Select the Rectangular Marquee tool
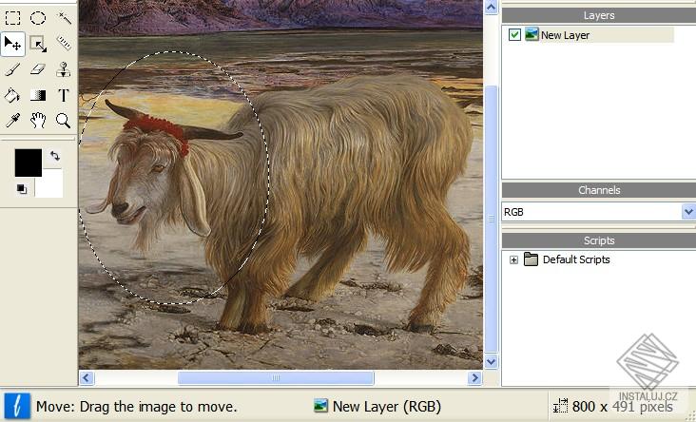696x422 pixels. point(12,18)
